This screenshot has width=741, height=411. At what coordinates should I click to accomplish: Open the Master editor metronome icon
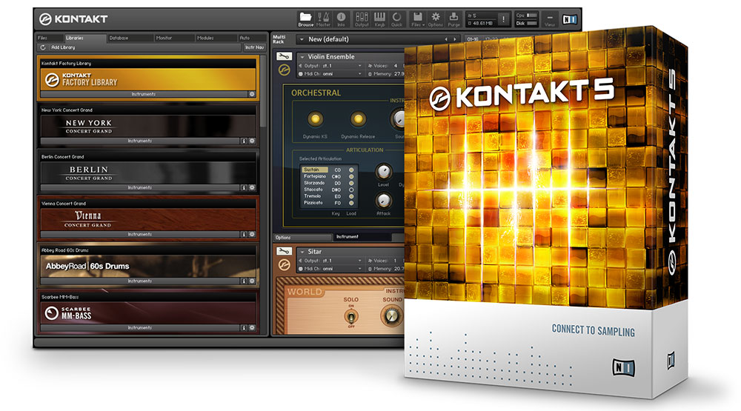pyautogui.click(x=324, y=19)
